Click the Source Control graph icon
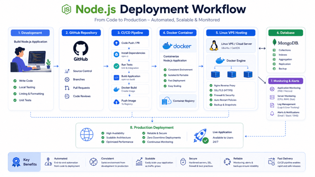Screen dimensions: 315x177 pyautogui.click(x=67, y=71)
